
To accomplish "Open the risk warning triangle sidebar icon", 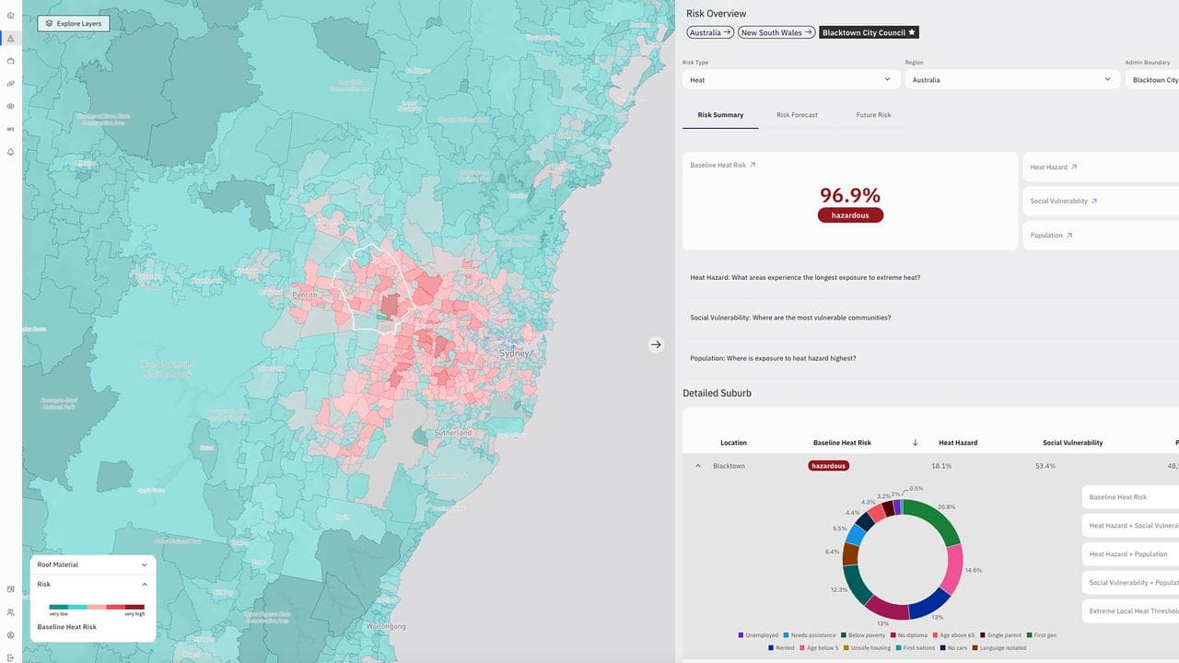I will point(10,38).
